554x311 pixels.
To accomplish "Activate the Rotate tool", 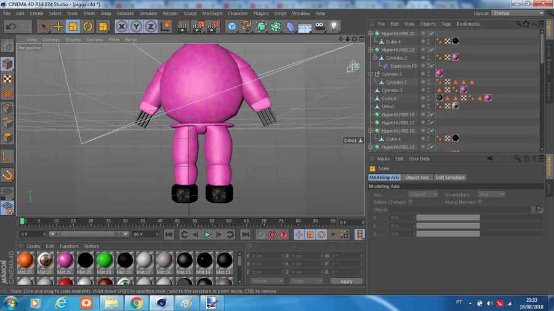I will [88, 26].
